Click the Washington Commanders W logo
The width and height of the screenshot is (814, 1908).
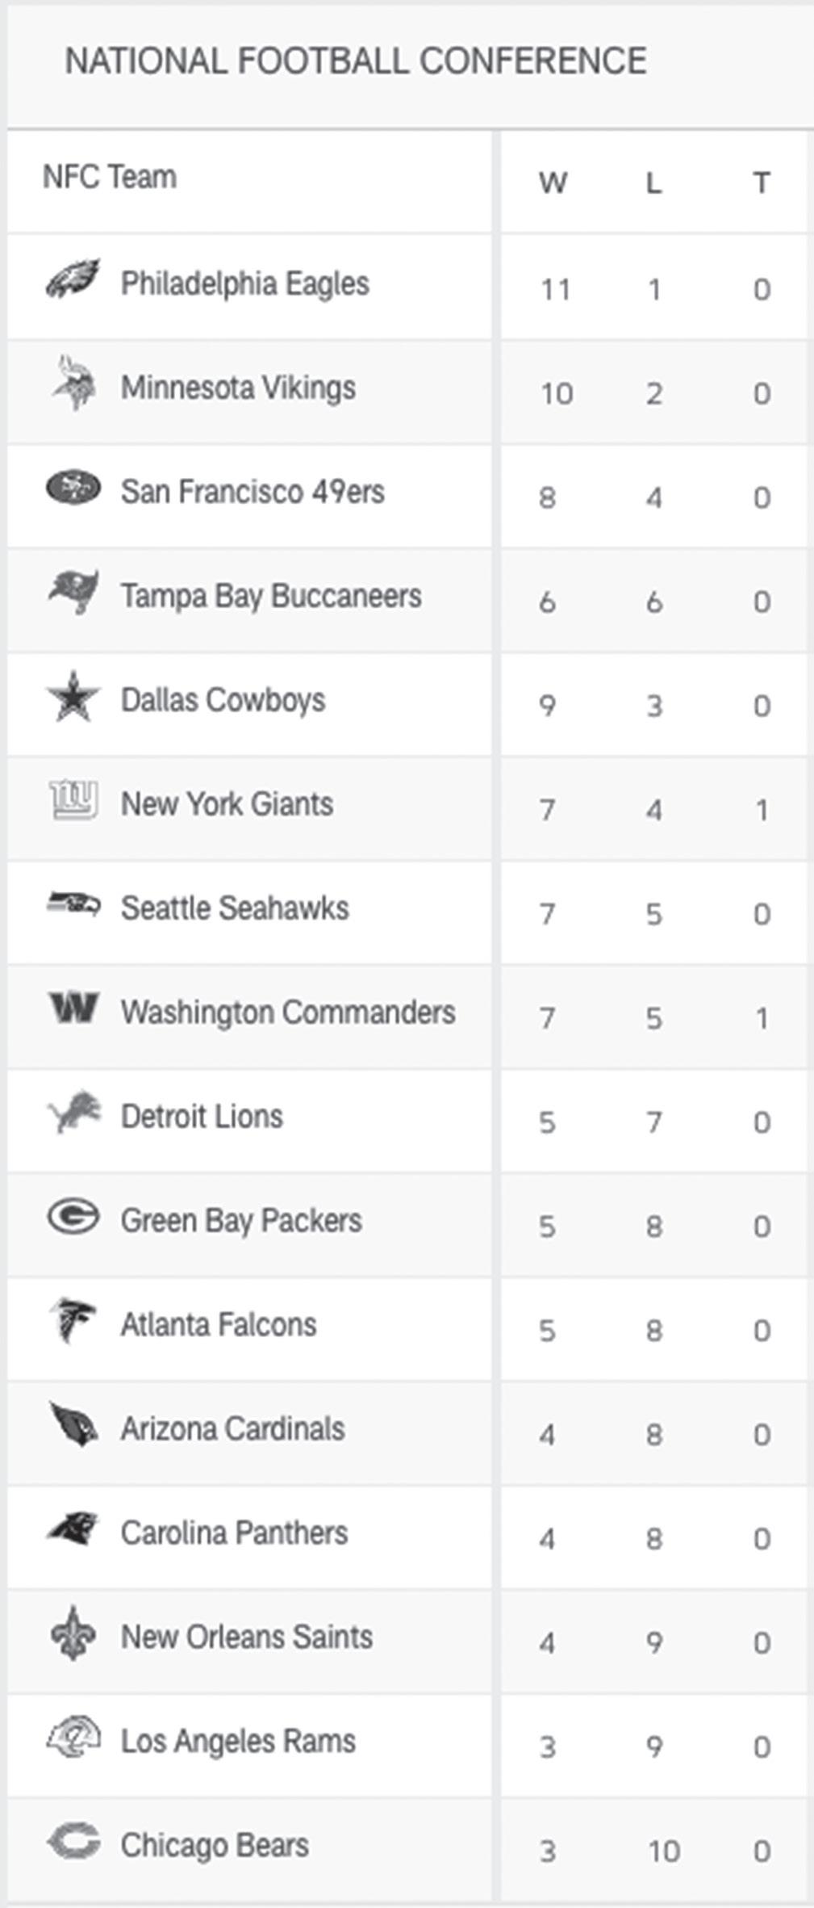tap(73, 1009)
